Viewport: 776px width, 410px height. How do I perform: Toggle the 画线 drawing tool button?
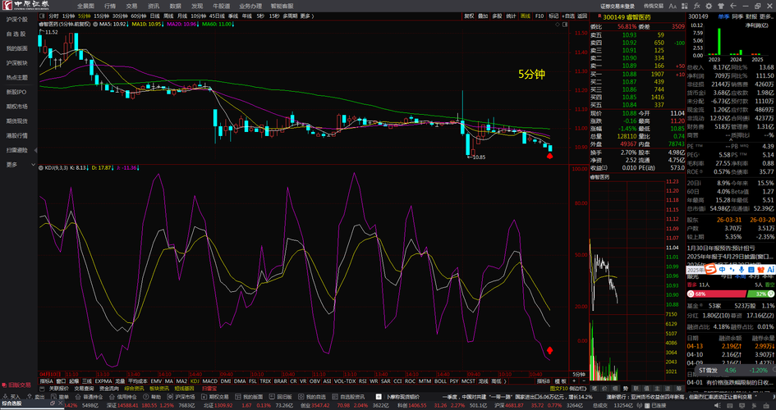pyautogui.click(x=525, y=16)
